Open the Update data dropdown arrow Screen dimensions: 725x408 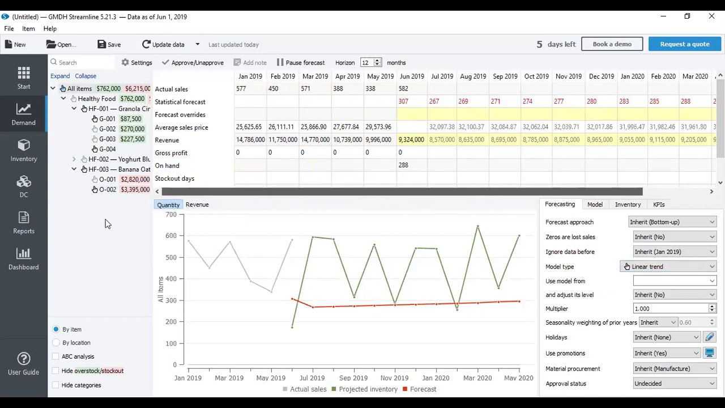[197, 44]
